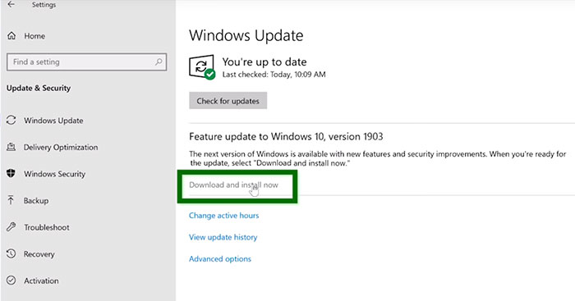The height and width of the screenshot is (301, 575).
Task: Open the Home settings page
Action: [34, 36]
